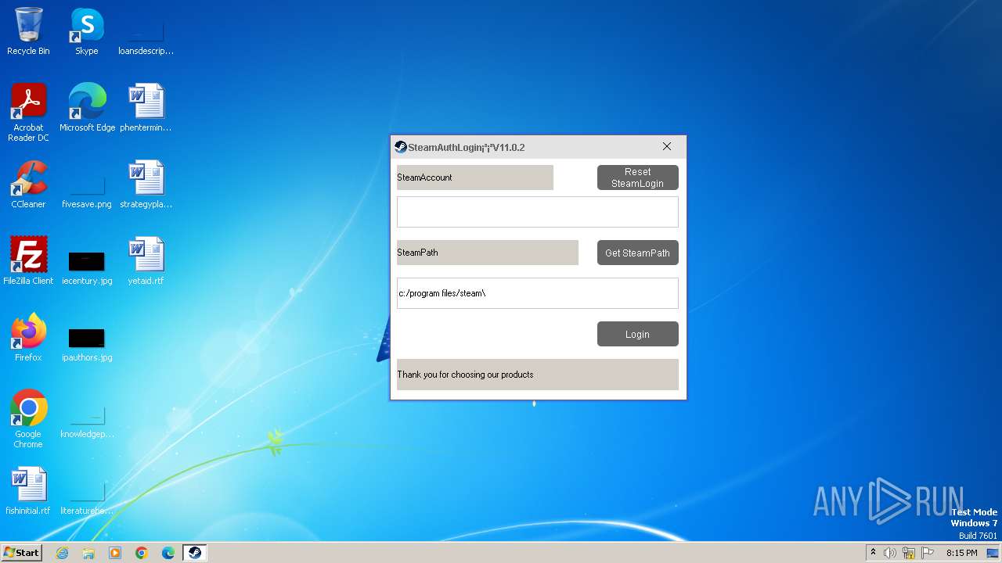Screen dimensions: 1002x563
Task: Select the fishinitial.rtf document
Action: click(28, 491)
